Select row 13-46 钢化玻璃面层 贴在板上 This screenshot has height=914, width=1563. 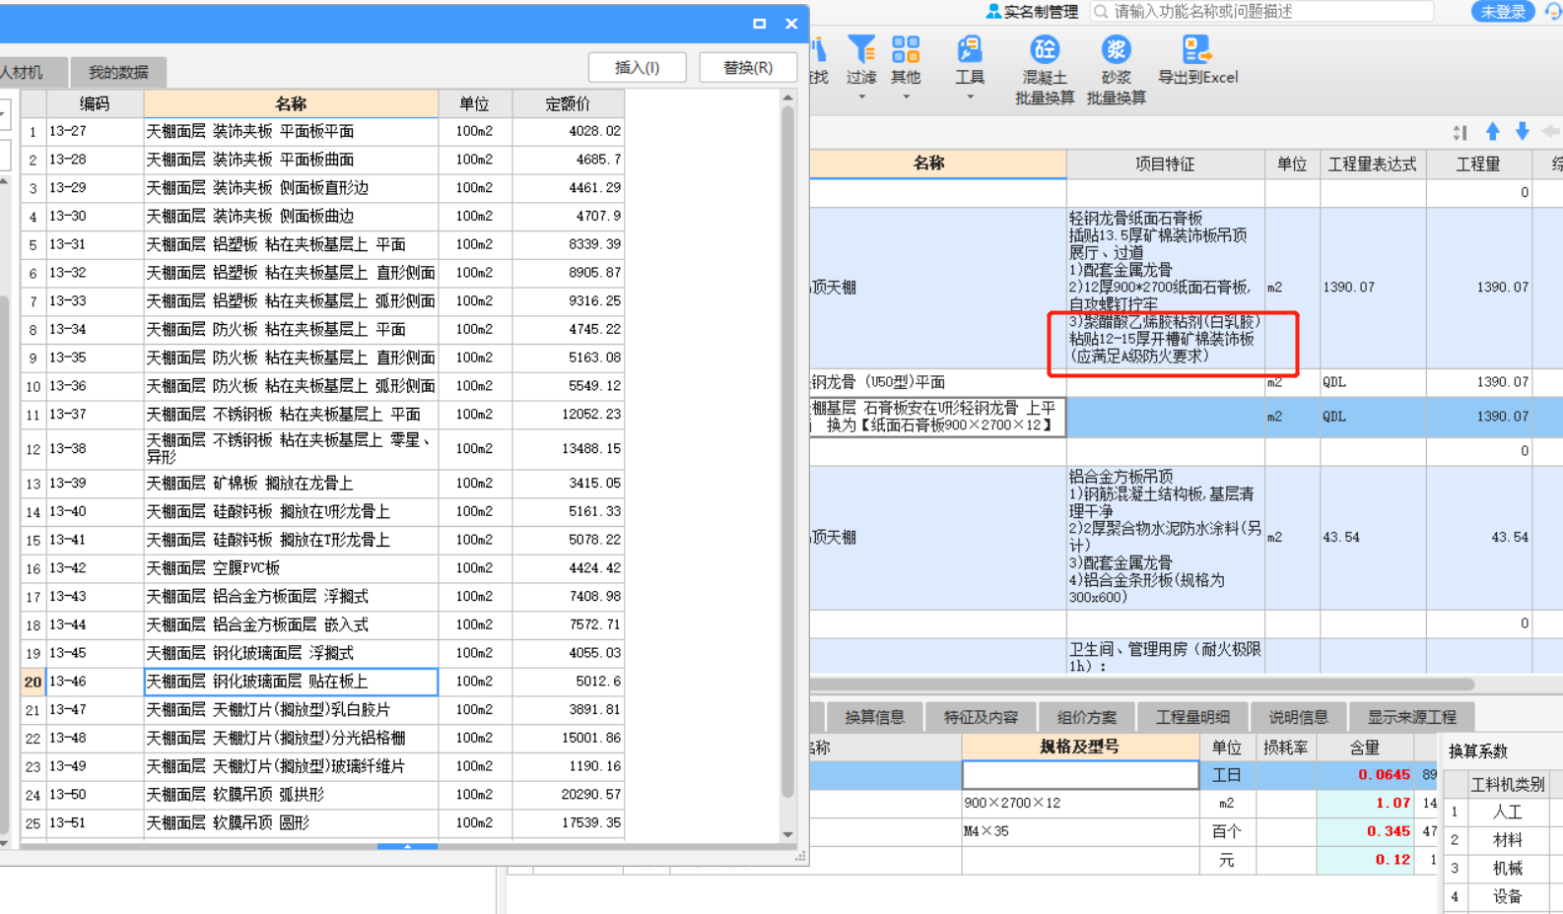[322, 682]
